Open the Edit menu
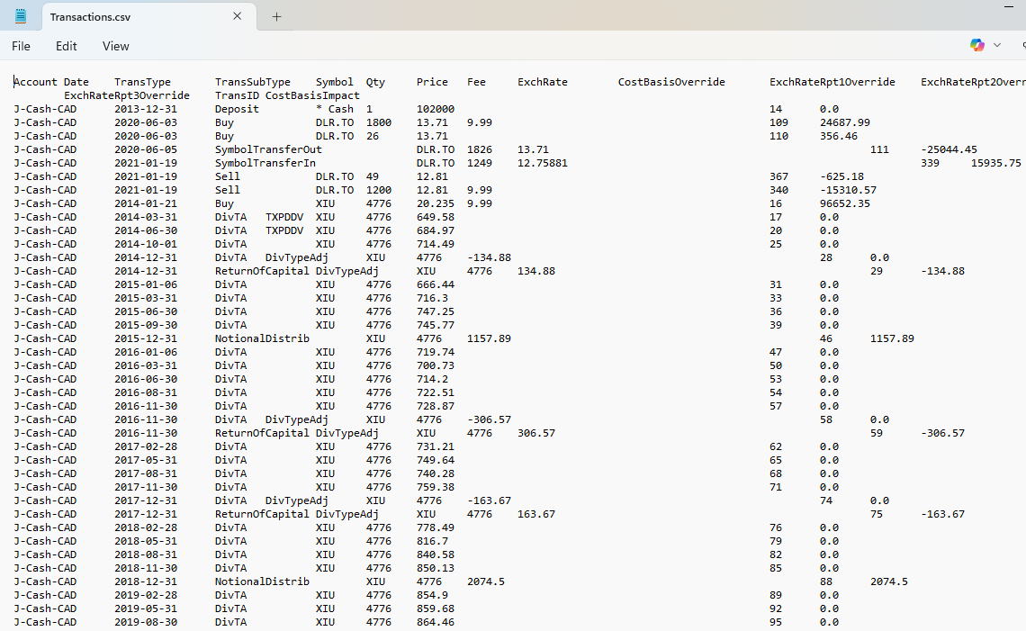 [x=66, y=46]
